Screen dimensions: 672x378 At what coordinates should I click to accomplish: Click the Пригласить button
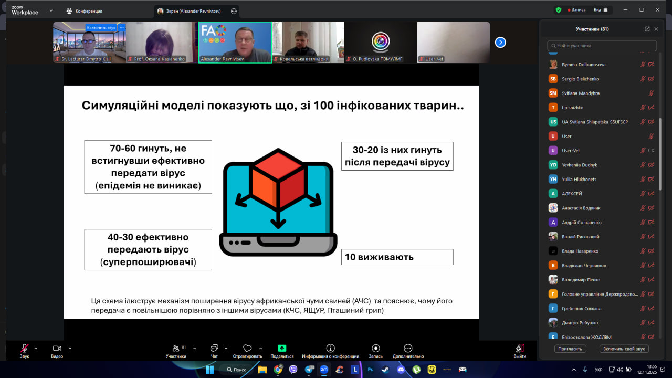[570, 349]
